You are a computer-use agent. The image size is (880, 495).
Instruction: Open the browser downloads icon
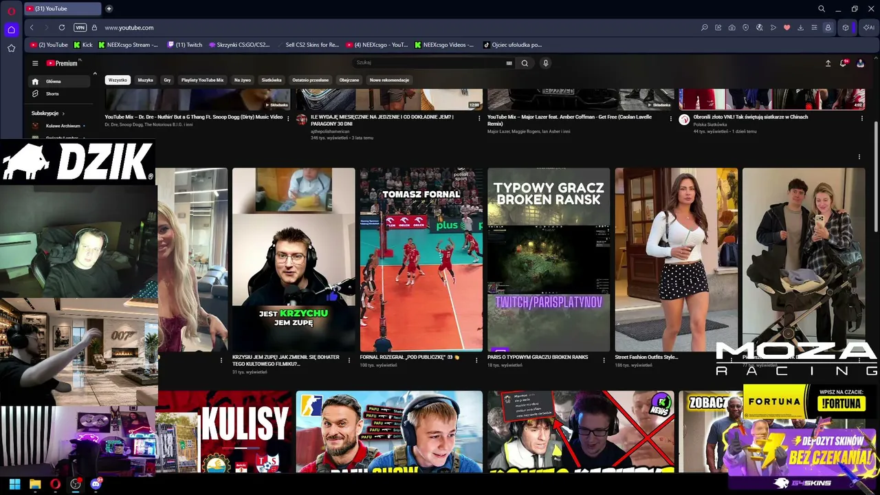click(800, 27)
